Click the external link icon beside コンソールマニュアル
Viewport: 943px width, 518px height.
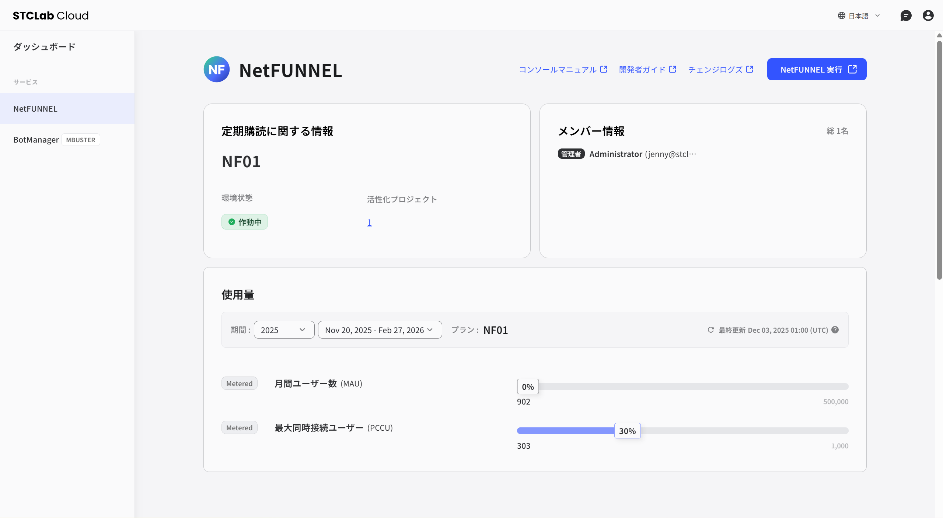click(604, 69)
